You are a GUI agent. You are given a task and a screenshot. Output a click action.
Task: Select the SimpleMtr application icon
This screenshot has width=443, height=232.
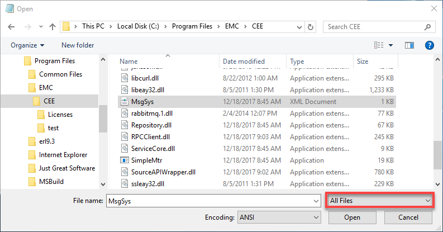(x=125, y=160)
